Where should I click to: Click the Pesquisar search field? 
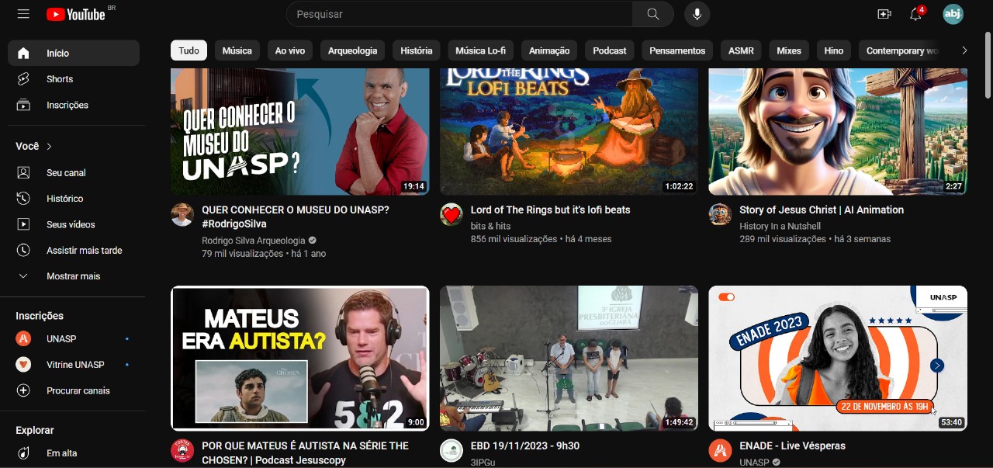click(x=459, y=14)
